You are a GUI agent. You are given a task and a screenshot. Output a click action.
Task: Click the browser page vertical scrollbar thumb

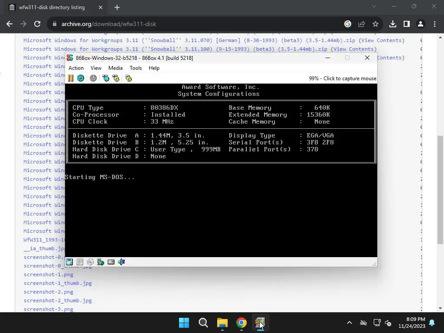click(441, 189)
